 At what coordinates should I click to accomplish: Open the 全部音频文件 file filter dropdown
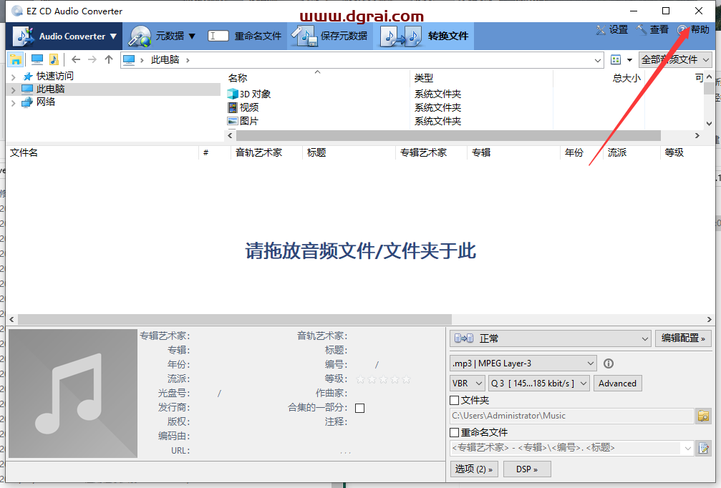point(675,59)
